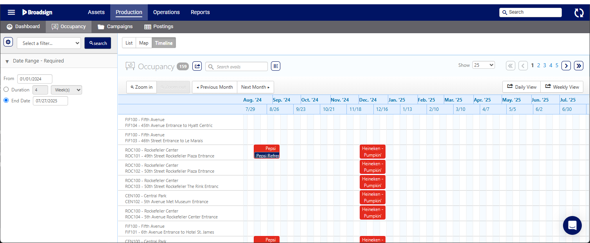Open Production menu
The height and width of the screenshot is (243, 590).
tap(129, 12)
